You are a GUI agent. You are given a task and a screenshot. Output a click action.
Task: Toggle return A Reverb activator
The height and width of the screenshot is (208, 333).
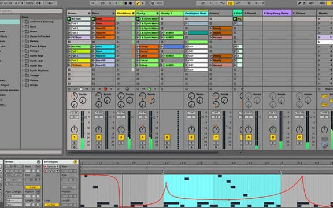click(x=249, y=137)
